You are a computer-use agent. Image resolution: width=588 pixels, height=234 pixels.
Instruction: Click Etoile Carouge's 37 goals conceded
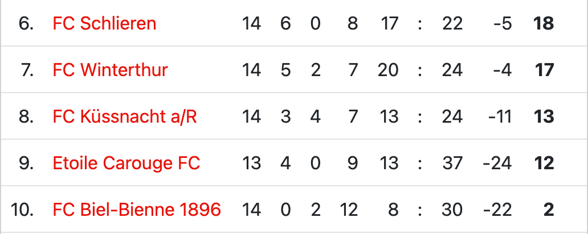(x=452, y=164)
